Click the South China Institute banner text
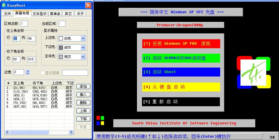Viewport: 279px width, 140px height. pos(184,123)
